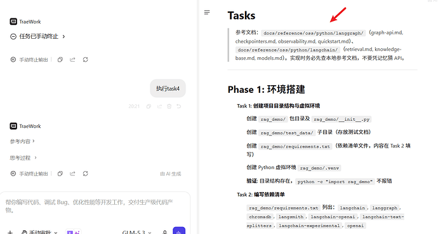The image size is (438, 234).
Task: Click the purple icon pair beside 手动审批
Action: pyautogui.click(x=73, y=232)
